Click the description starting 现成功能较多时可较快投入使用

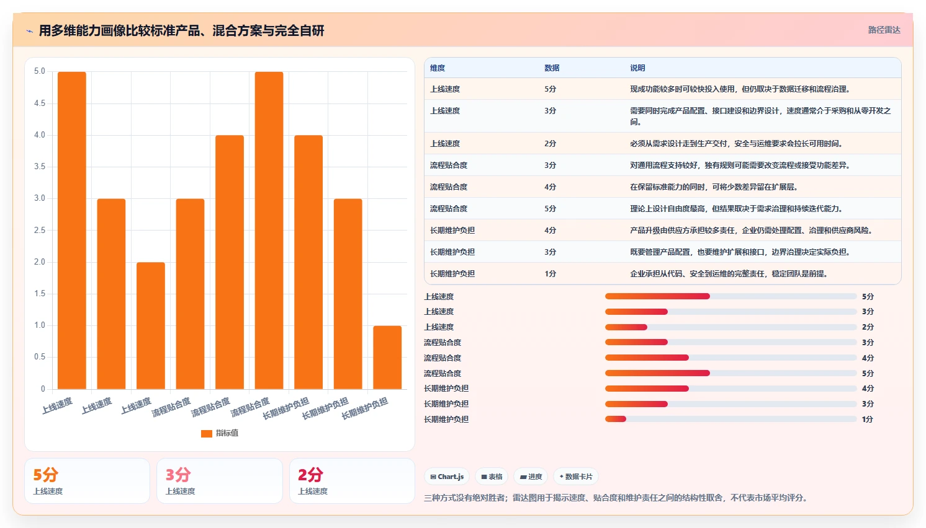coord(740,89)
